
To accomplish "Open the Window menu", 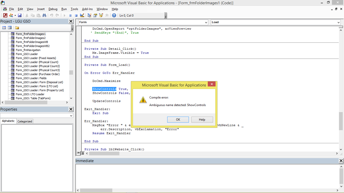I will [x=102, y=9].
